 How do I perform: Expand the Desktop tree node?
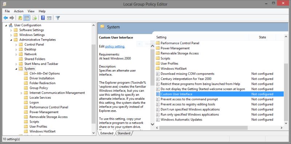point(16,49)
